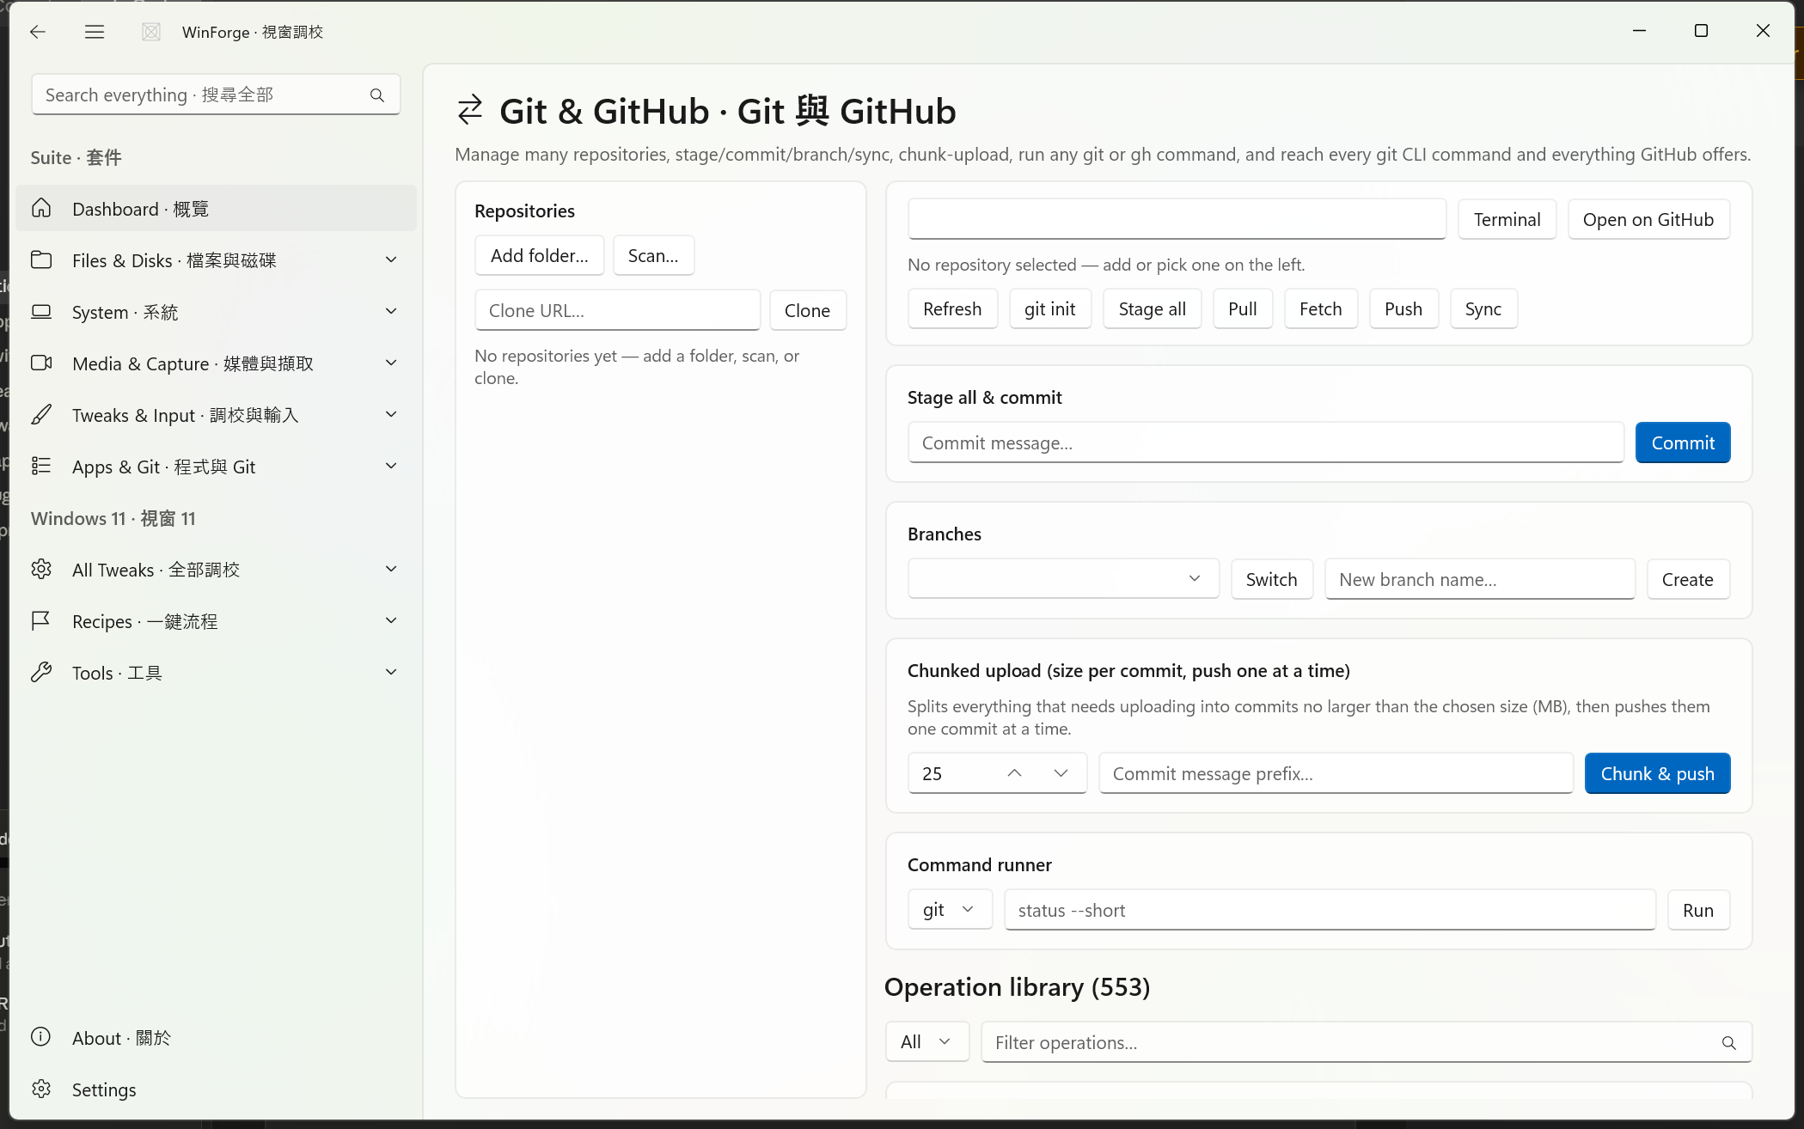
Task: Open the About page
Action: [x=216, y=1037]
